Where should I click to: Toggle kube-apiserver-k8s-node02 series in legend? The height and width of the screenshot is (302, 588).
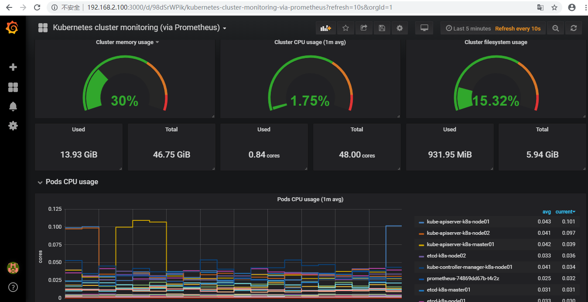(458, 233)
